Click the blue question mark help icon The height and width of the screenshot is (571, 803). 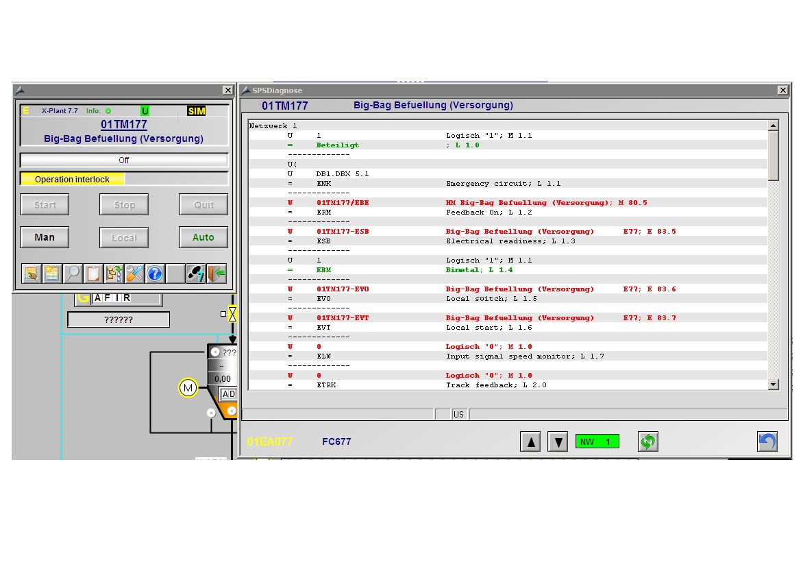[x=155, y=274]
